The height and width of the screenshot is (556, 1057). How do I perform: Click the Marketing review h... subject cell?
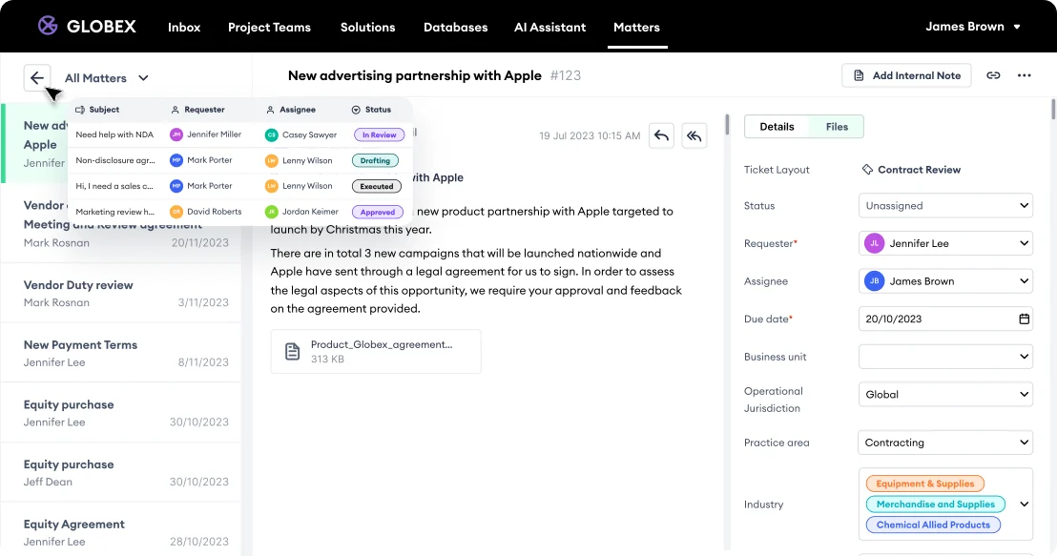pos(115,212)
